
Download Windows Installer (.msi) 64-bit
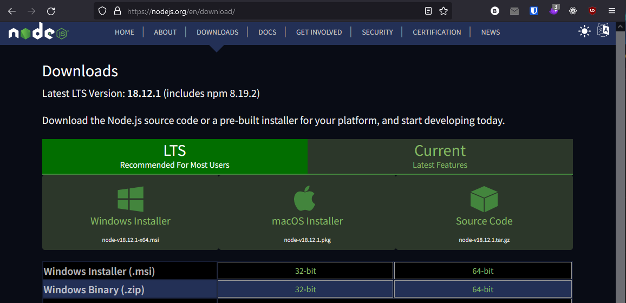(x=482, y=271)
